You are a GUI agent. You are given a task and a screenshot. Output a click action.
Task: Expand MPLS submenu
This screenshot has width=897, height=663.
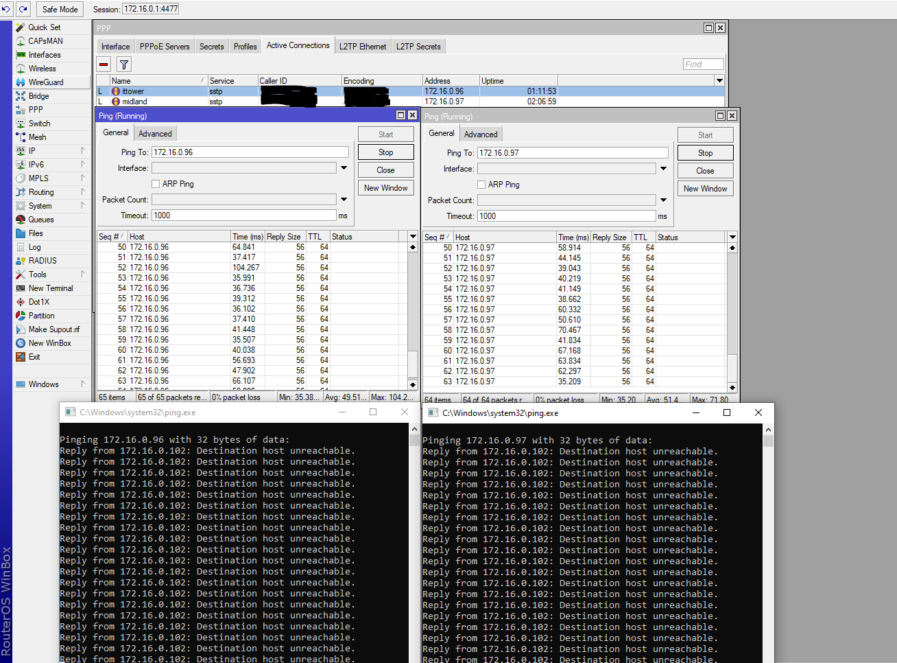pyautogui.click(x=83, y=178)
